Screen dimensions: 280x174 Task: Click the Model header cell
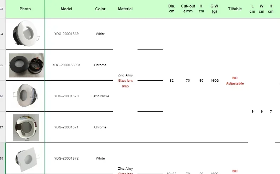(66, 9)
